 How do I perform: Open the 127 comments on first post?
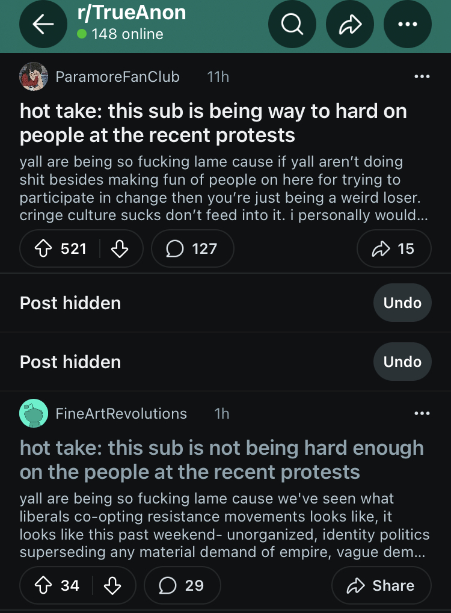pos(192,248)
